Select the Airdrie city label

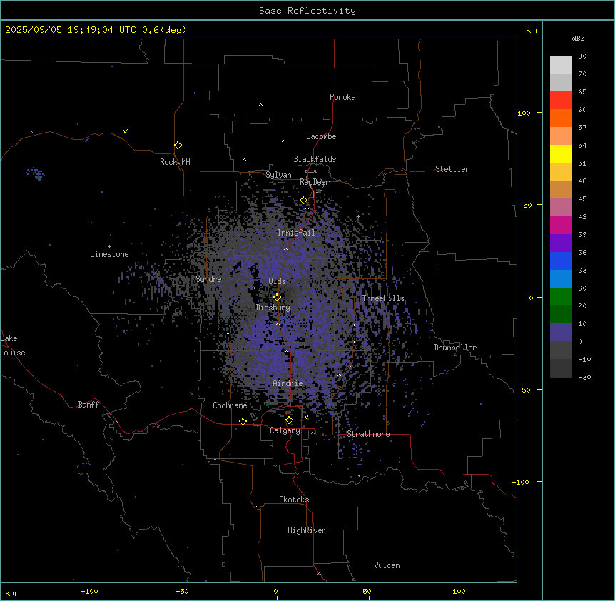tap(288, 383)
